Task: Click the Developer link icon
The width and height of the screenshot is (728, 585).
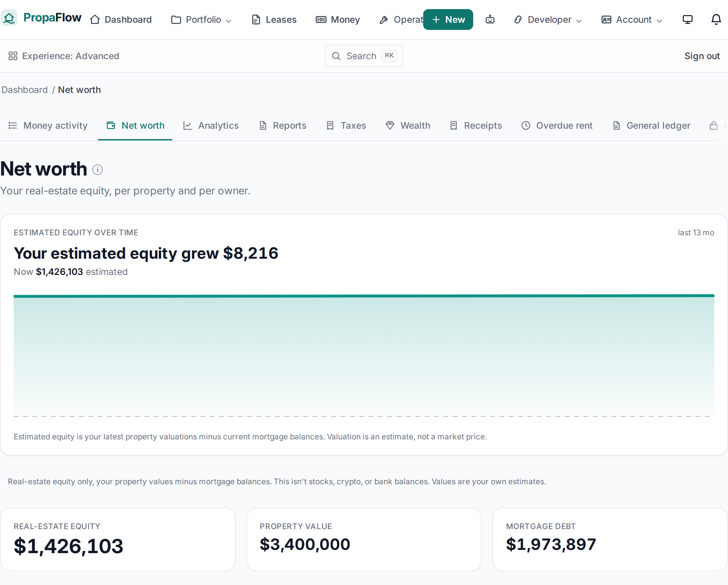Action: pos(518,19)
